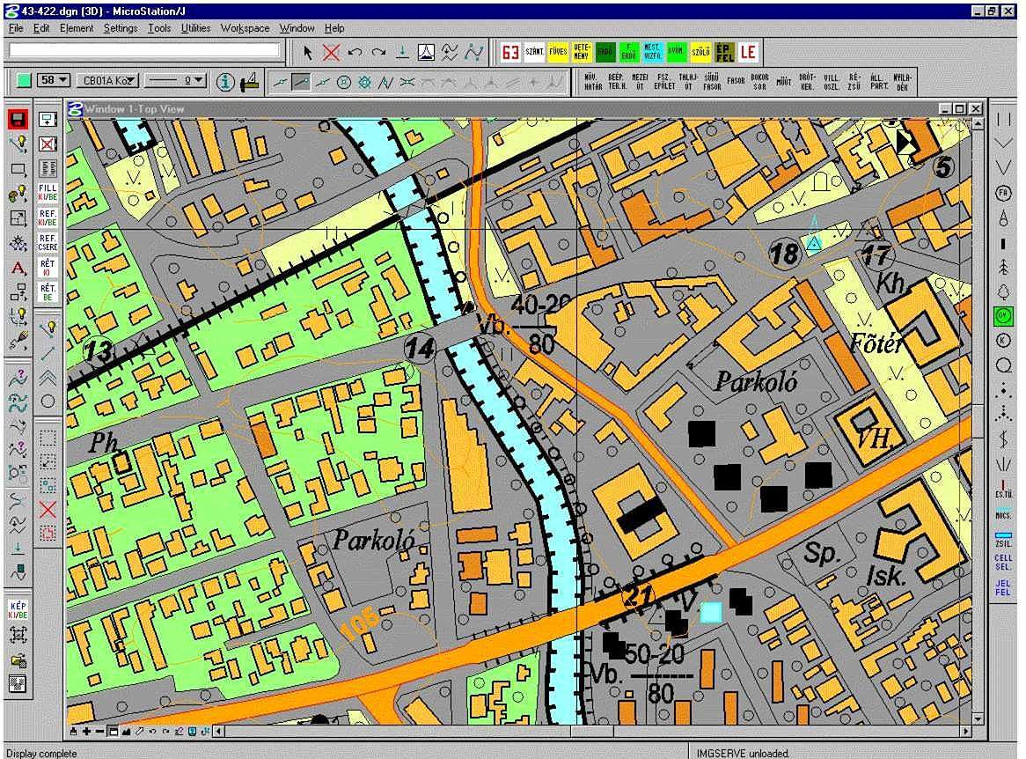Toggle the FILL KI/BE button

(x=48, y=192)
